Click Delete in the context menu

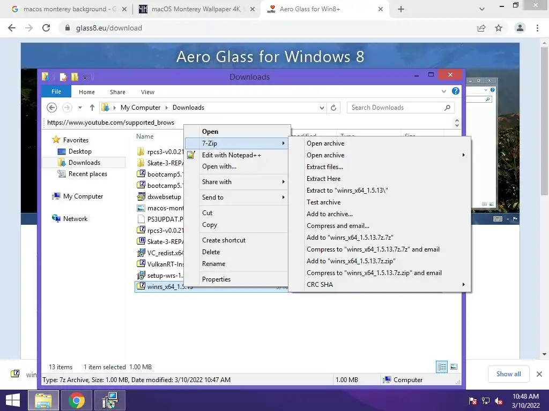(211, 252)
